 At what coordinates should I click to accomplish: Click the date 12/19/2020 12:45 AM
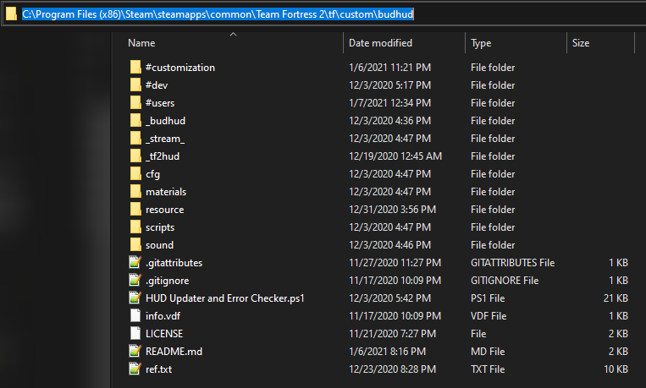pos(395,156)
